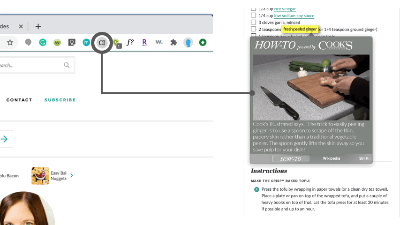Switch to the Siri Knowledge tab
The image size is (400, 225).
(x=365, y=158)
